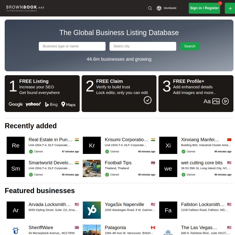The width and height of the screenshot is (235, 235).
Task: Open the FREE Profile+ card
Action: (x=196, y=94)
